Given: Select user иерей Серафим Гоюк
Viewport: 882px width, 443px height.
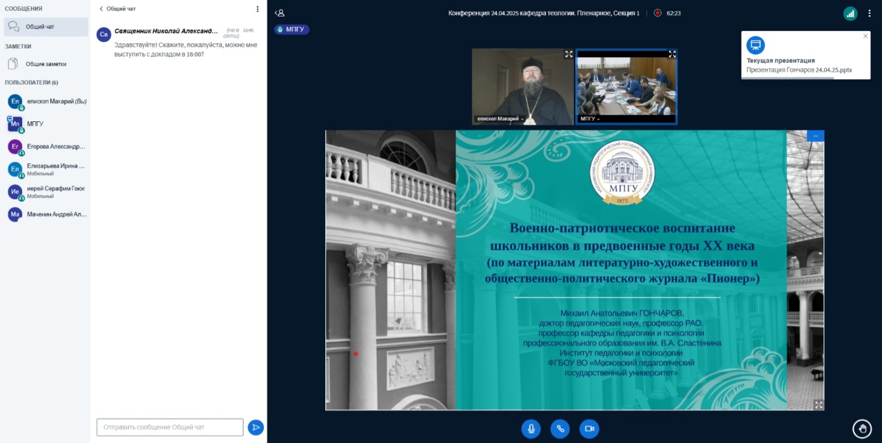Looking at the screenshot, I should 45,192.
